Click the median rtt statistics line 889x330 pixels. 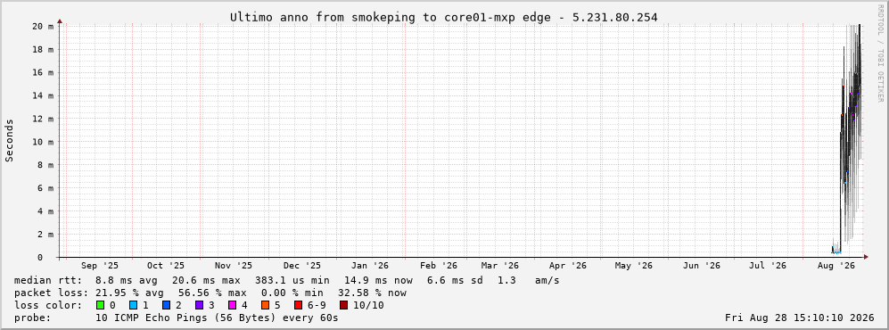click(x=286, y=280)
